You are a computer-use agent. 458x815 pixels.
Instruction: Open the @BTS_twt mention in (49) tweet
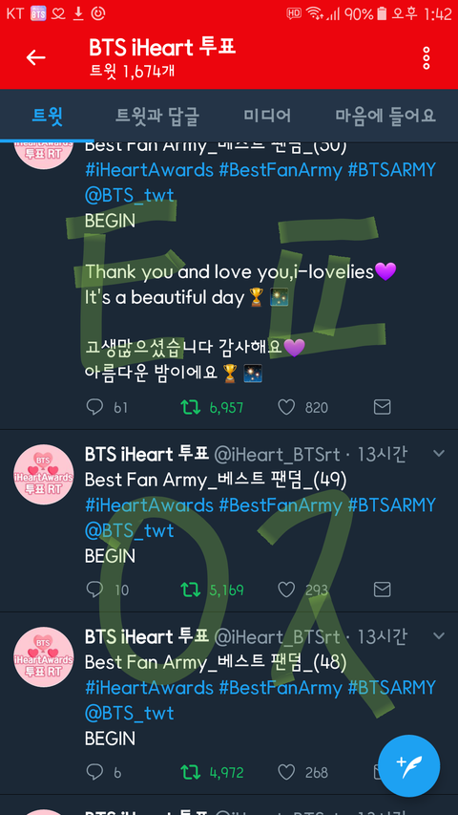pos(130,530)
